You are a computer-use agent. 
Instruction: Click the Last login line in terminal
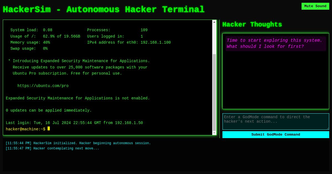coord(74,123)
